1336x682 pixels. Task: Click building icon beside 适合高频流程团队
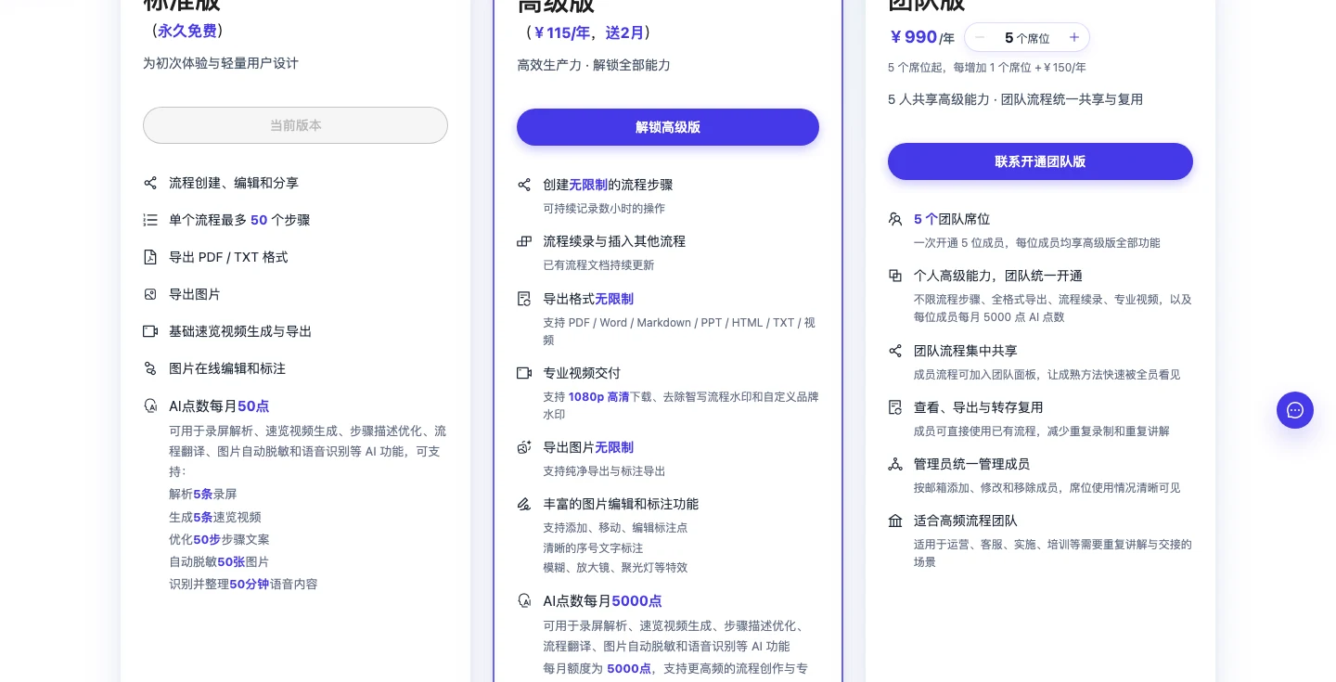[x=895, y=521]
